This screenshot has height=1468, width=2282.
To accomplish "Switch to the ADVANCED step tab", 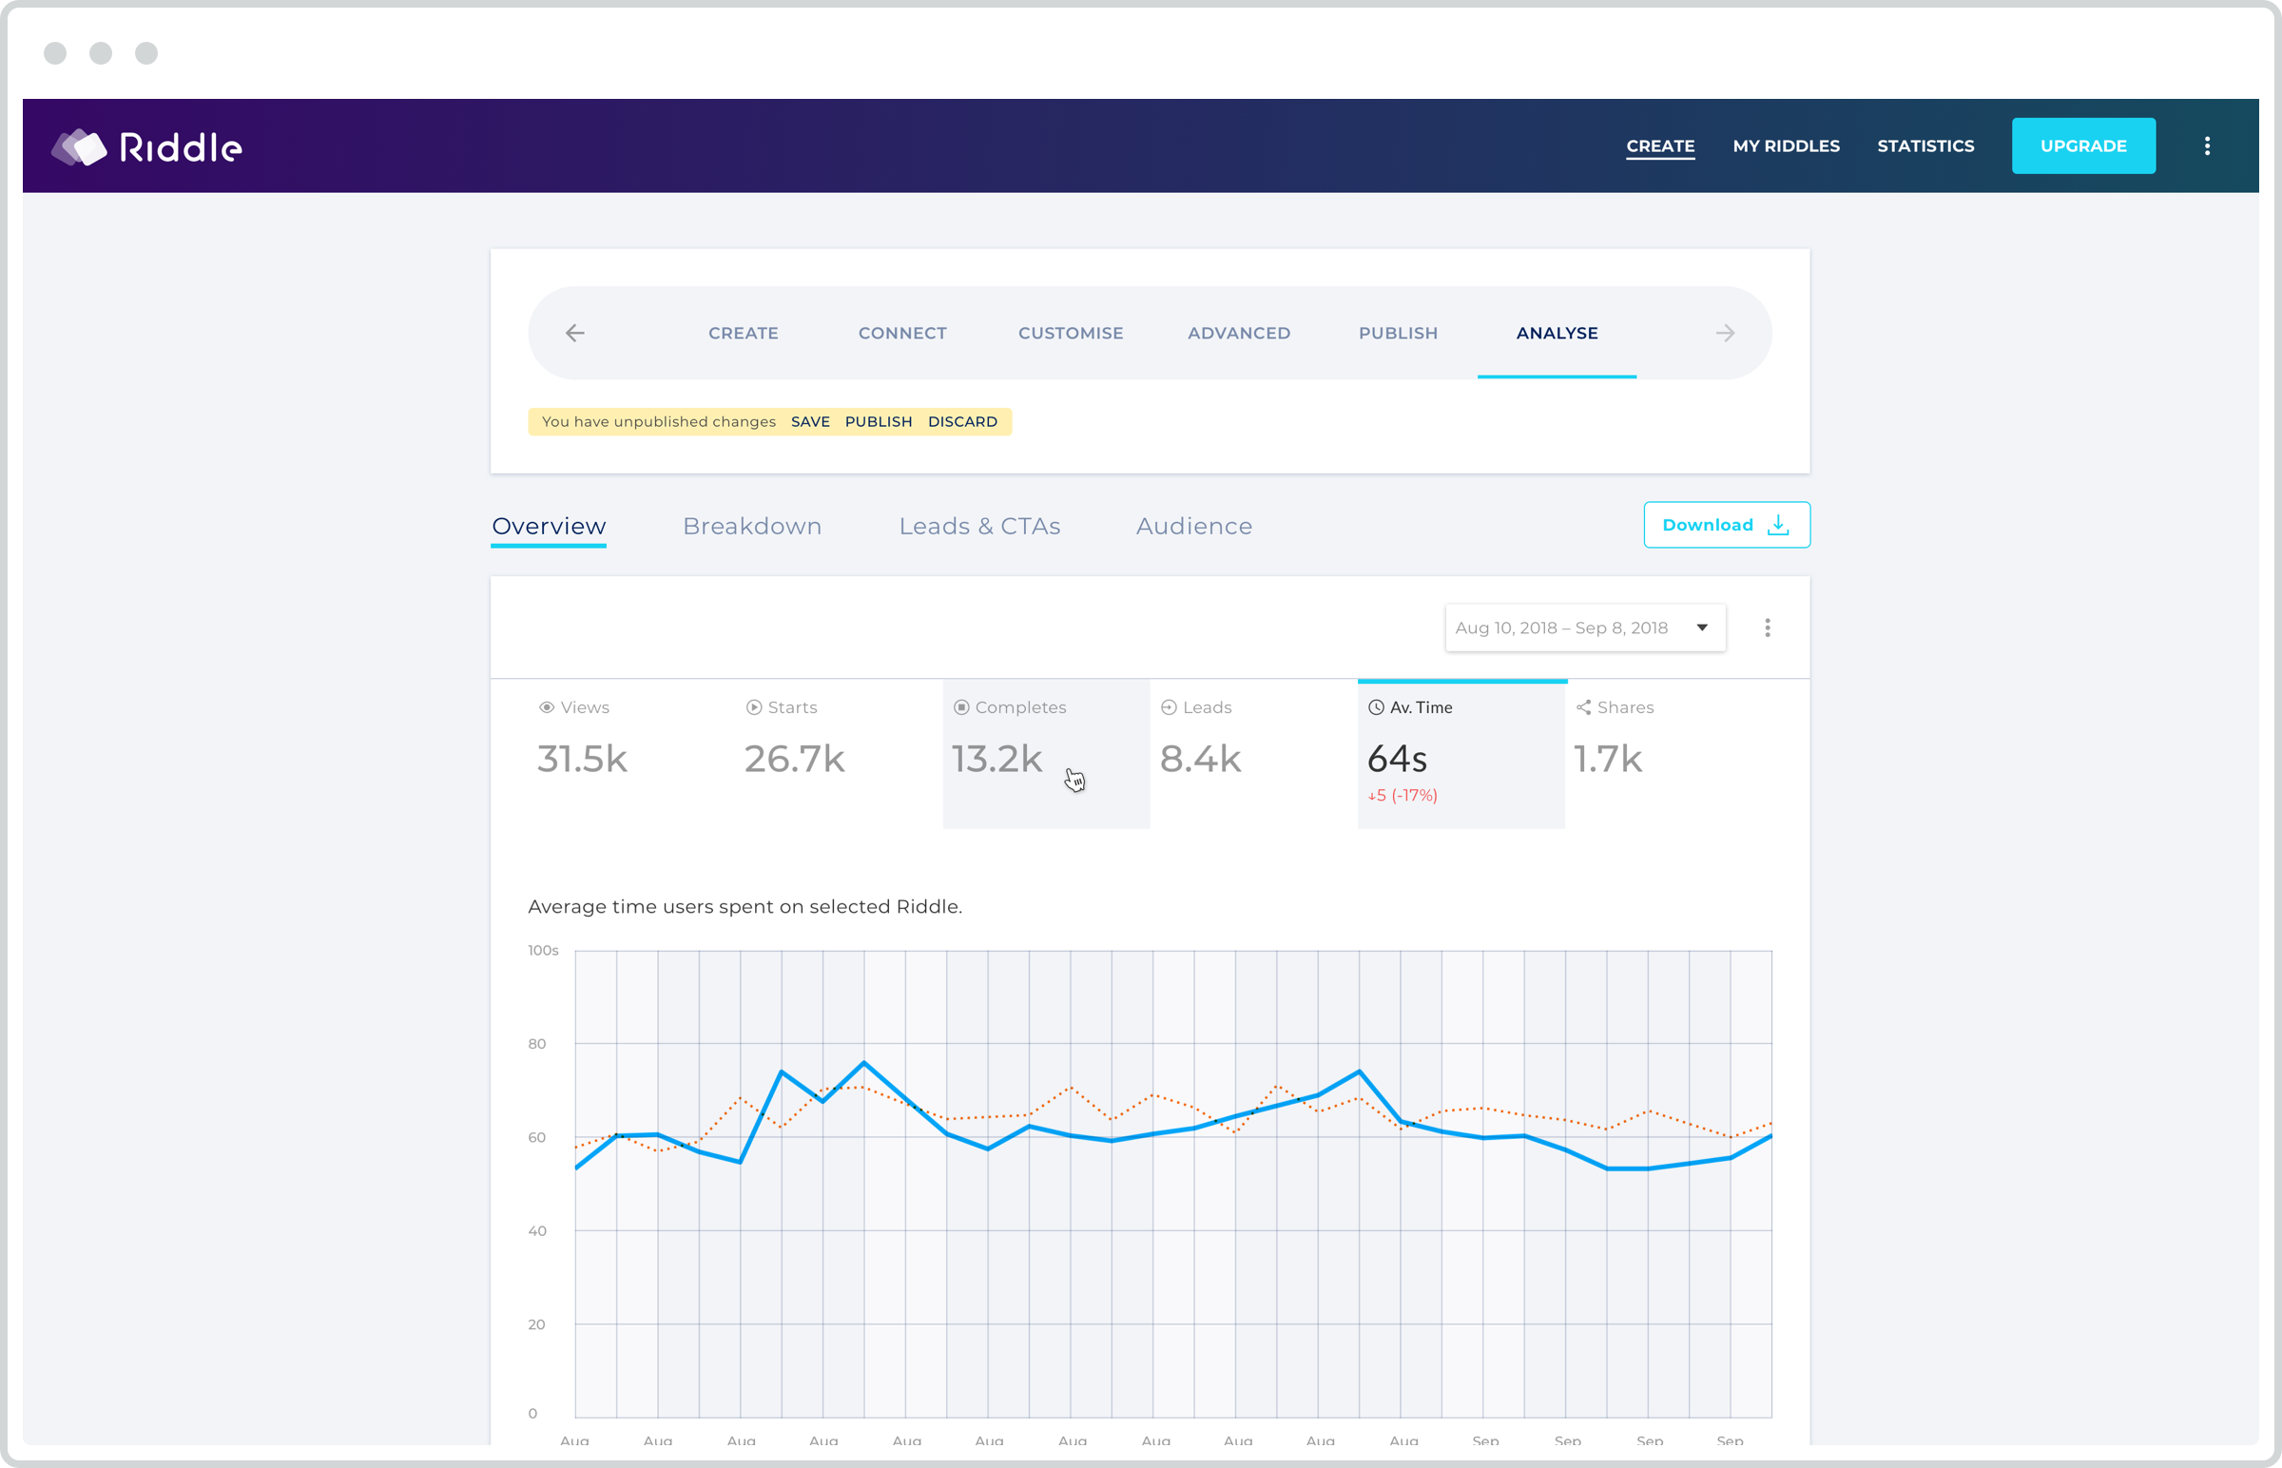I will pos(1238,333).
